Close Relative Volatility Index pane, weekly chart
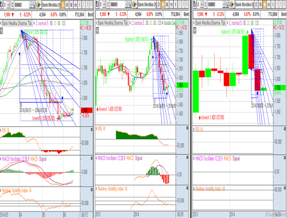 187,188
